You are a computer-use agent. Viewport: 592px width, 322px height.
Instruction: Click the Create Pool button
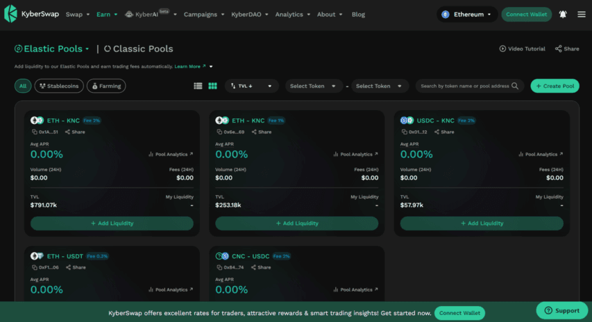click(555, 86)
